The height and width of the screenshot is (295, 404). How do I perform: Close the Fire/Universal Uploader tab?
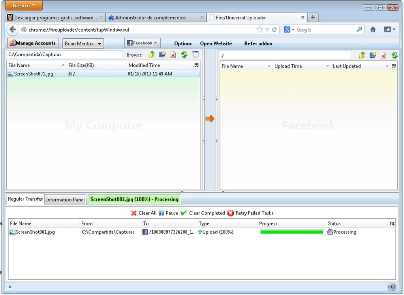(303, 17)
